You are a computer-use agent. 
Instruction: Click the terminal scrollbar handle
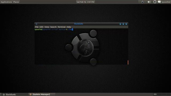pyautogui.click(x=128, y=62)
